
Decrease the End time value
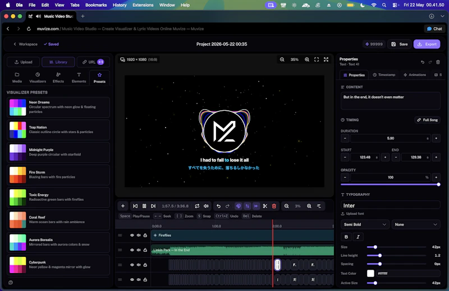pos(396,157)
